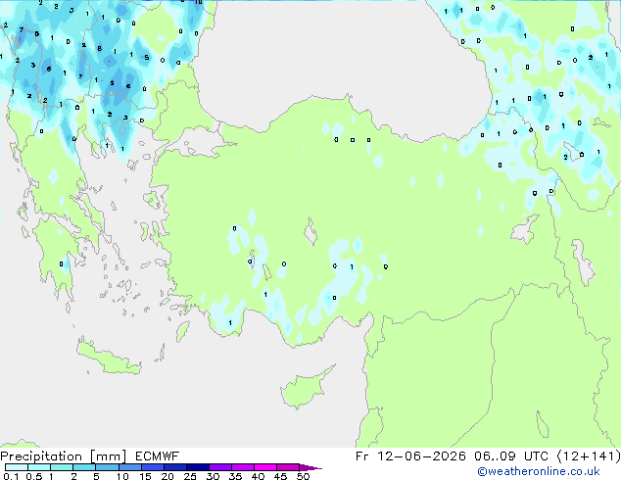Select the legend swatch between 2 and 5
This screenshot has height=480, width=621.
pos(84,467)
